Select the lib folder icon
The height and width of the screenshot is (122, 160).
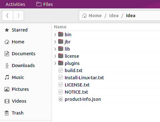[61, 49]
